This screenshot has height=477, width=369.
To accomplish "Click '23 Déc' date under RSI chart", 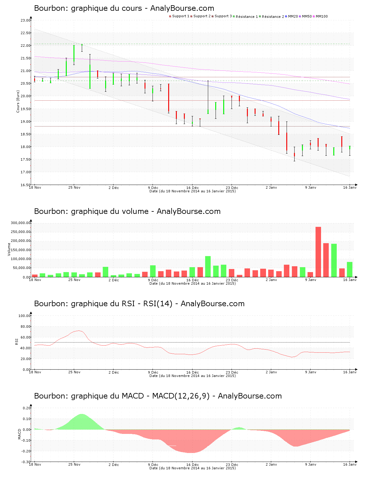I will tap(232, 372).
